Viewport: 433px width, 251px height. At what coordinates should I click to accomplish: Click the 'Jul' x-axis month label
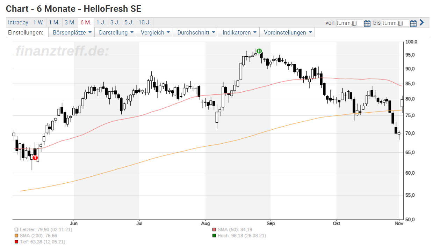coord(139,223)
